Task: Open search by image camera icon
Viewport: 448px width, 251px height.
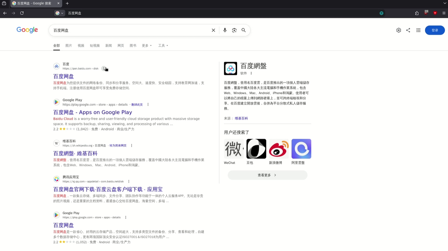Action: (234, 30)
